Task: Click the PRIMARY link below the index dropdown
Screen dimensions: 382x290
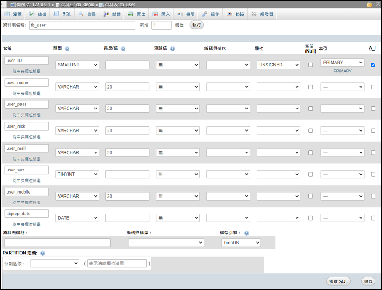Action: coord(342,71)
